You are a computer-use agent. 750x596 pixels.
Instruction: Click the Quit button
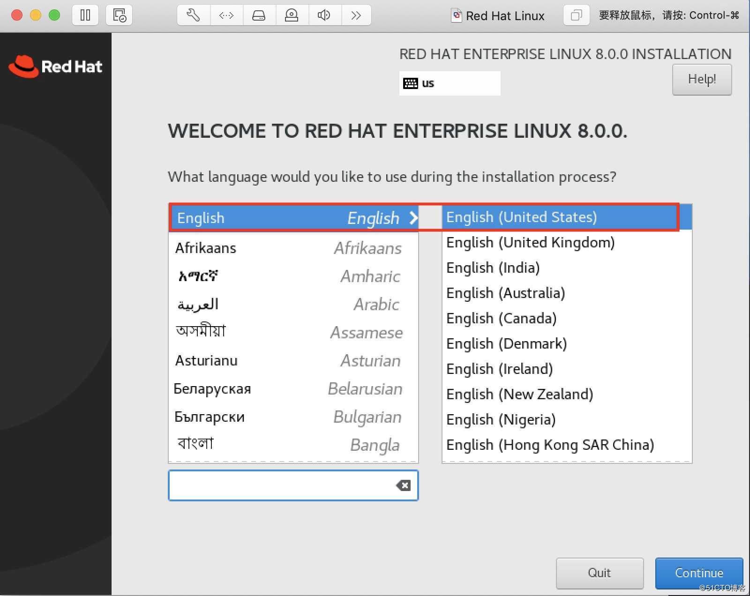click(600, 573)
